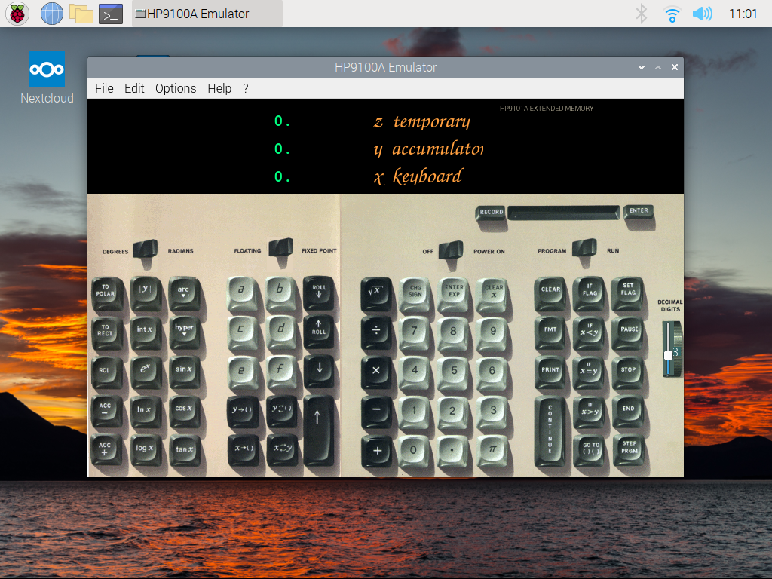This screenshot has height=579, width=772.
Task: Click the IF FLAG key
Action: [x=590, y=292]
